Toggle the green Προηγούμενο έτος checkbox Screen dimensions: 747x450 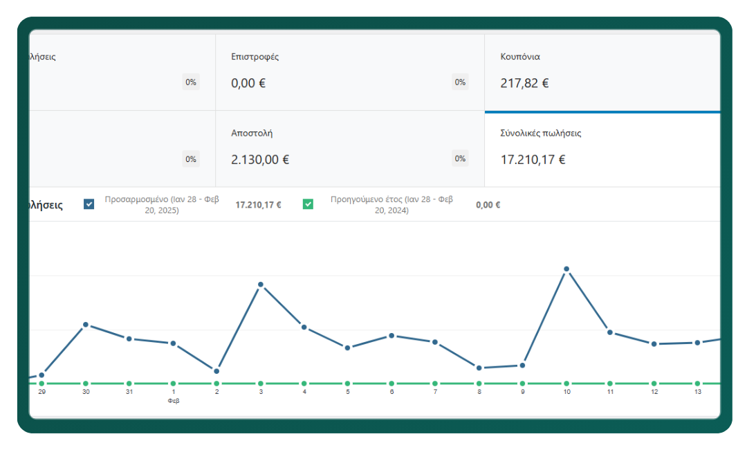(308, 204)
